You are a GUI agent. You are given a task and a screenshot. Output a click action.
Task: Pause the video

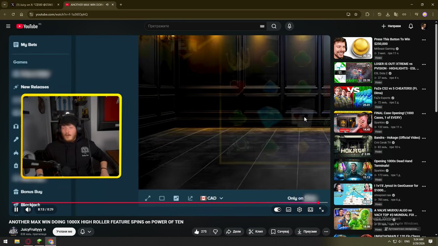[x=16, y=210]
